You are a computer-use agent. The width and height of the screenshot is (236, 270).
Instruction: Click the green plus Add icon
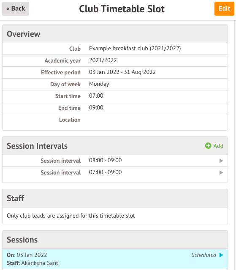tap(208, 146)
